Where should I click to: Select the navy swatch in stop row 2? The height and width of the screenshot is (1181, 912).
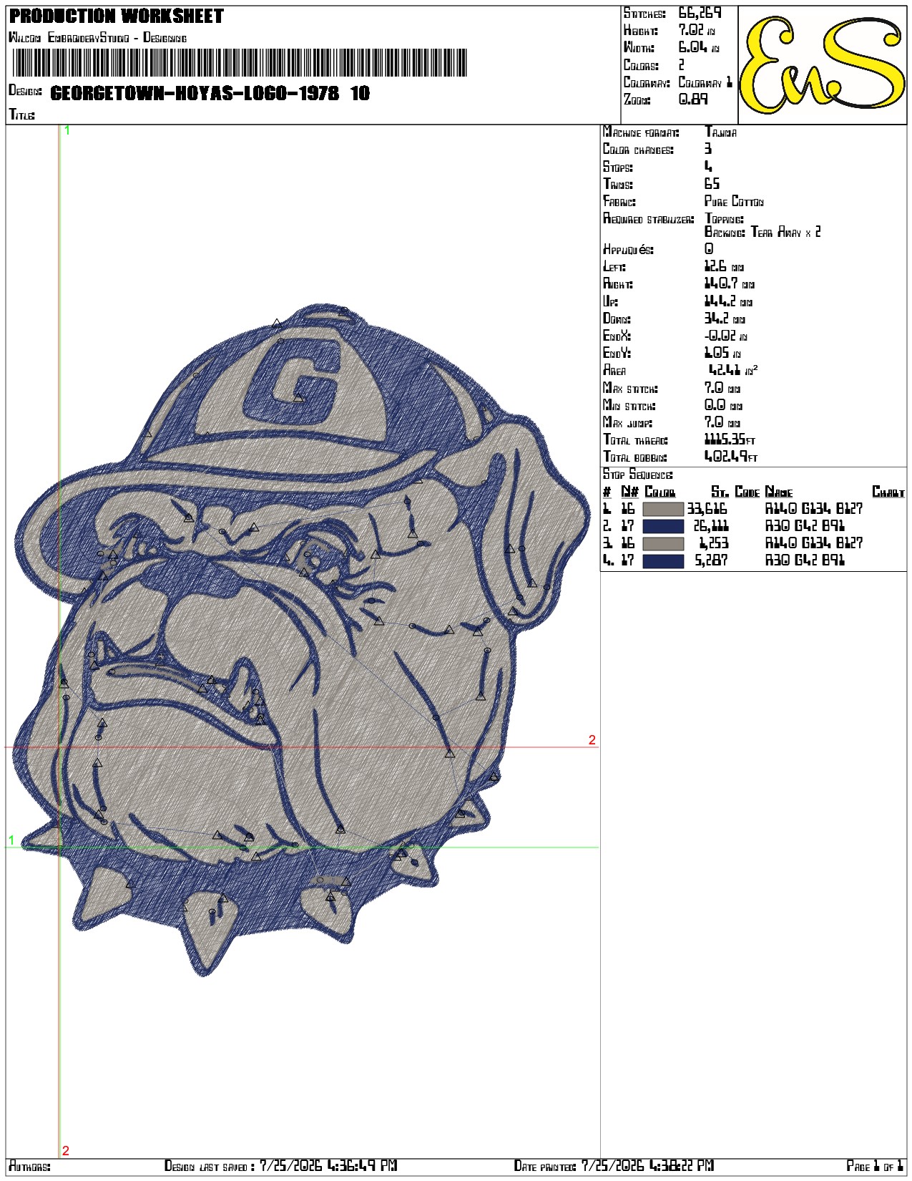coord(663,526)
